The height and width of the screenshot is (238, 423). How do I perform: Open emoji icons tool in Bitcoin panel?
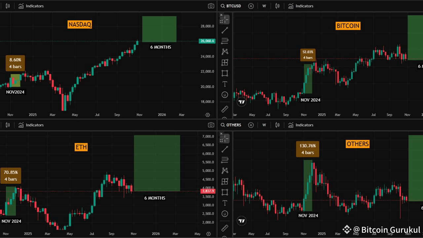pos(225,95)
